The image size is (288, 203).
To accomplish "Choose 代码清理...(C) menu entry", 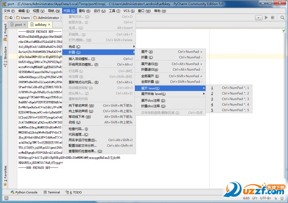I will 99,134.
